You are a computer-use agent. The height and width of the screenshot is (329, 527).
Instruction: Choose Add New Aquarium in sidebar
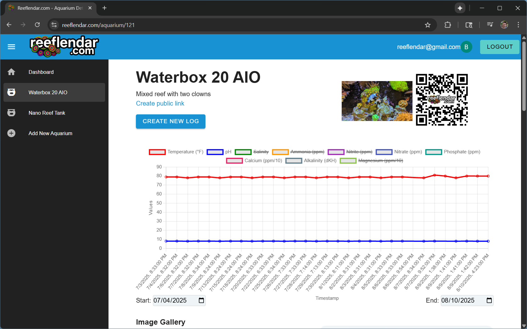[x=54, y=133]
